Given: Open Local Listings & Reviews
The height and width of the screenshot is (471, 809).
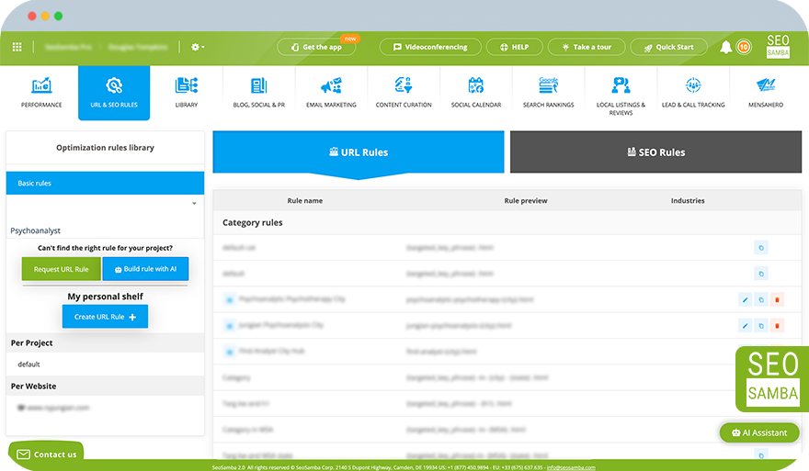Looking at the screenshot, I should point(621,95).
